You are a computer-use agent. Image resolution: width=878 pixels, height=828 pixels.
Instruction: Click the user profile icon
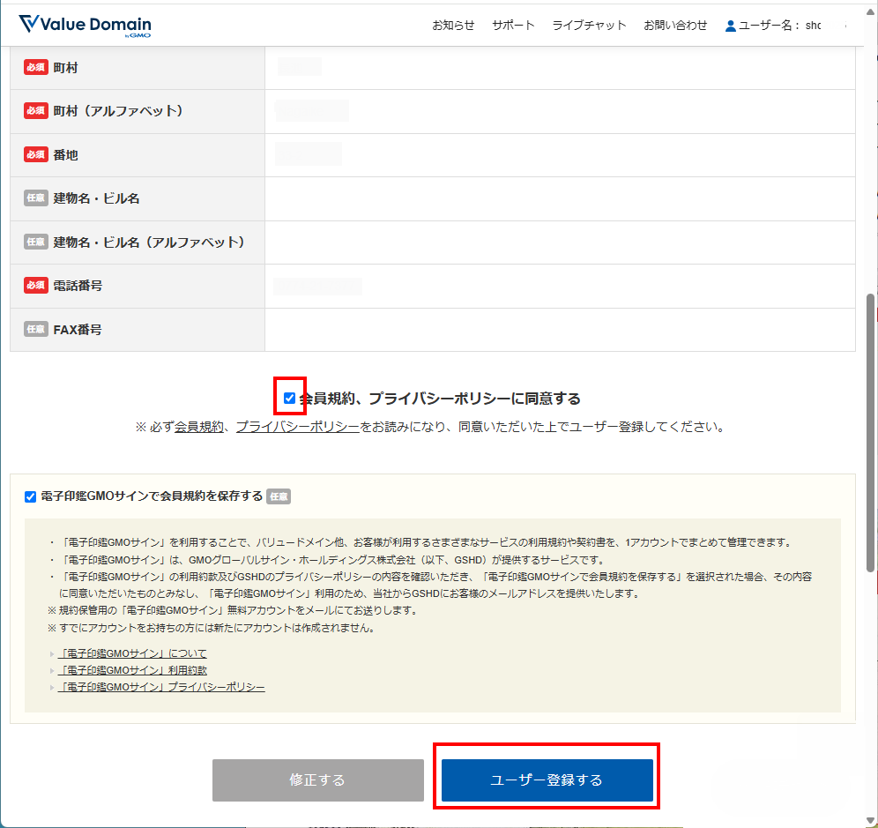point(730,26)
